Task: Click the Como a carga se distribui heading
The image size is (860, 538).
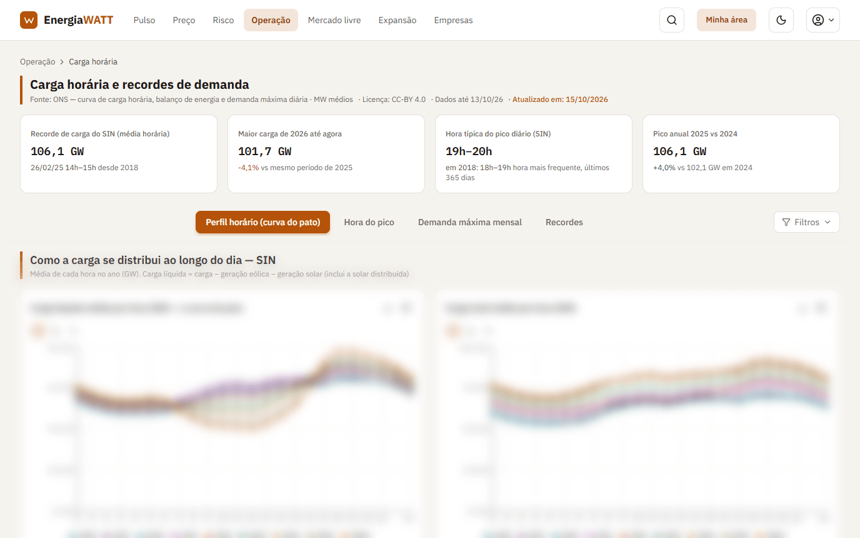Action: [152, 260]
